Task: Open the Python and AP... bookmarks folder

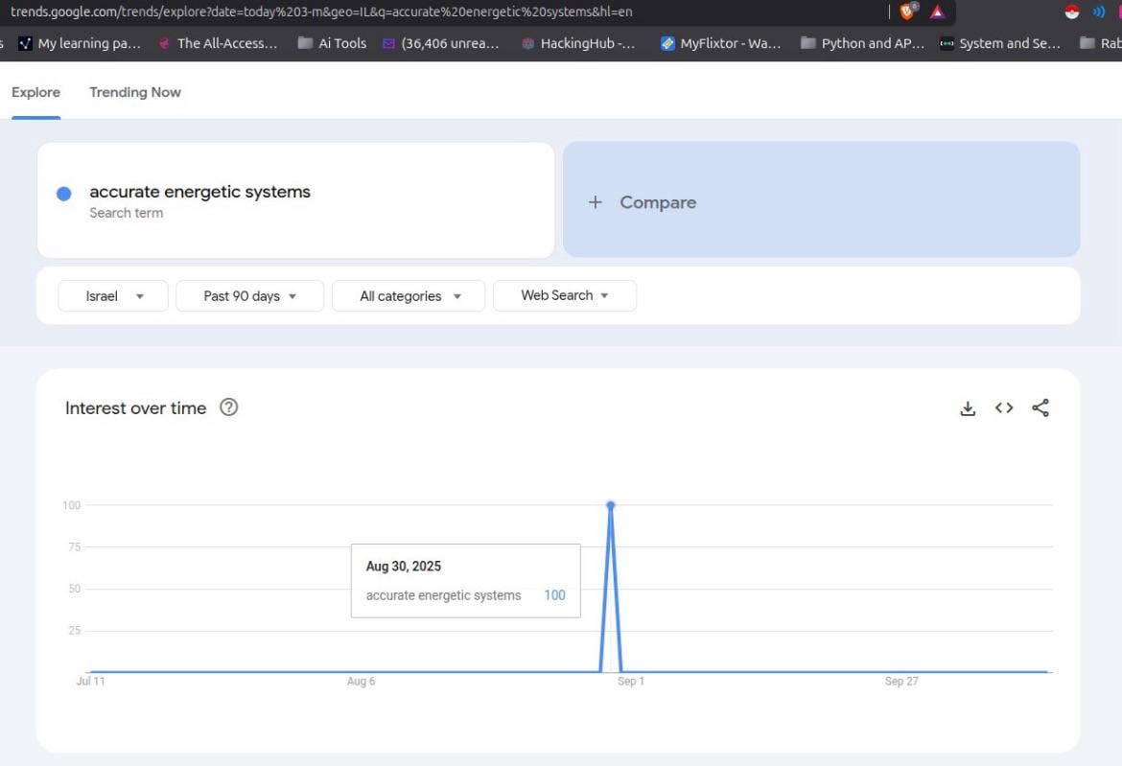Action: [862, 44]
